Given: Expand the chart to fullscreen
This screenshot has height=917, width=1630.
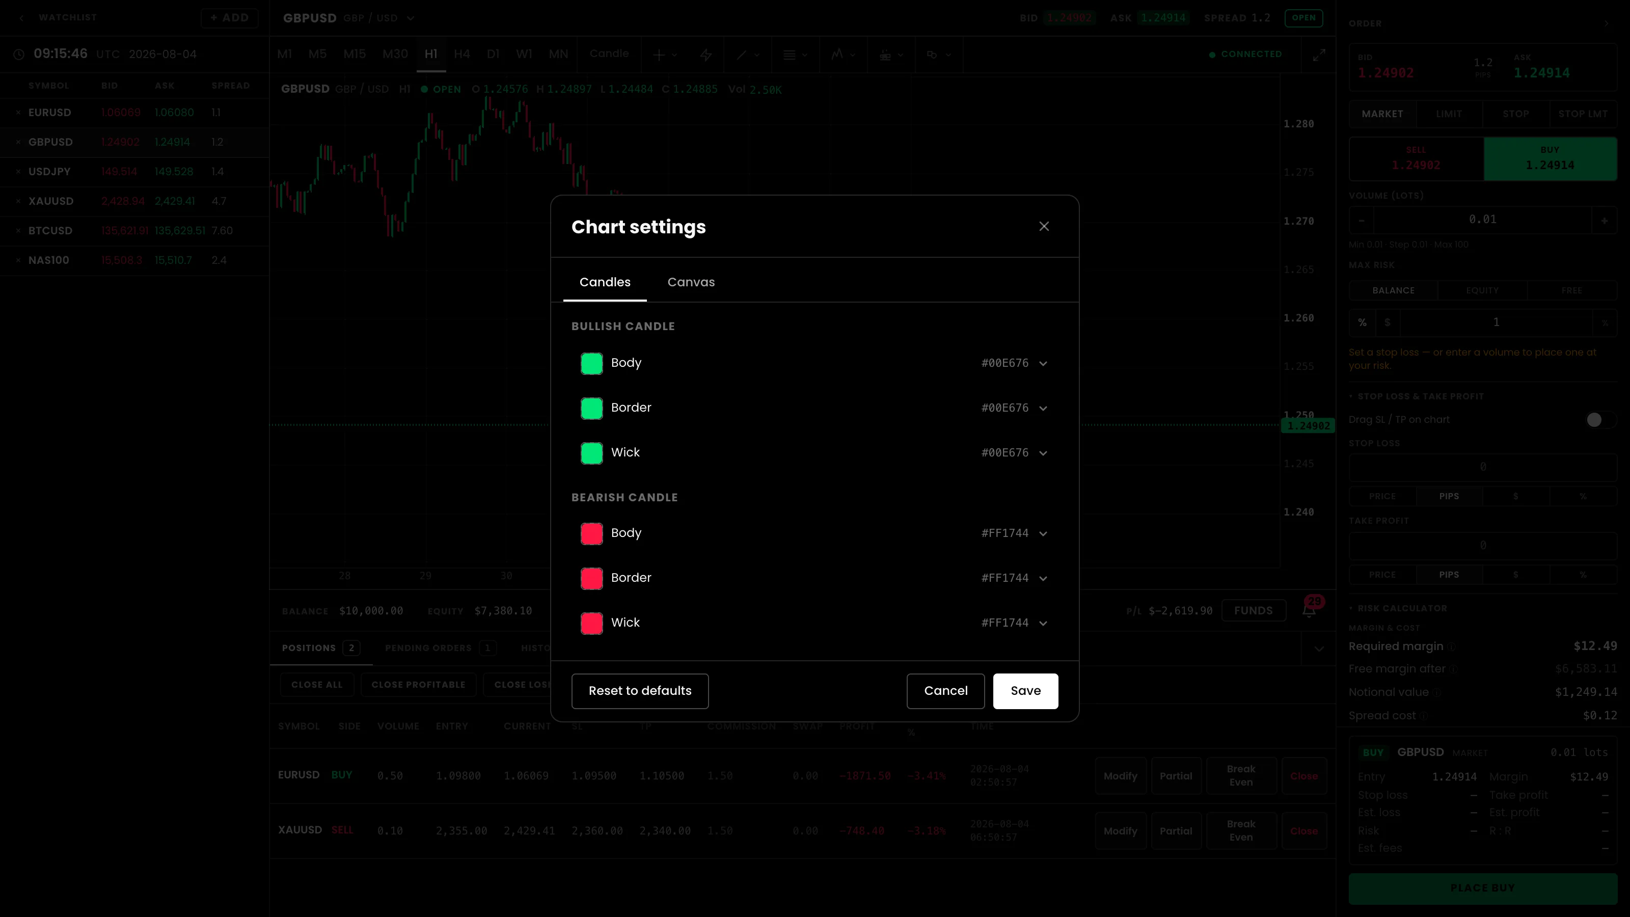Looking at the screenshot, I should (1319, 55).
